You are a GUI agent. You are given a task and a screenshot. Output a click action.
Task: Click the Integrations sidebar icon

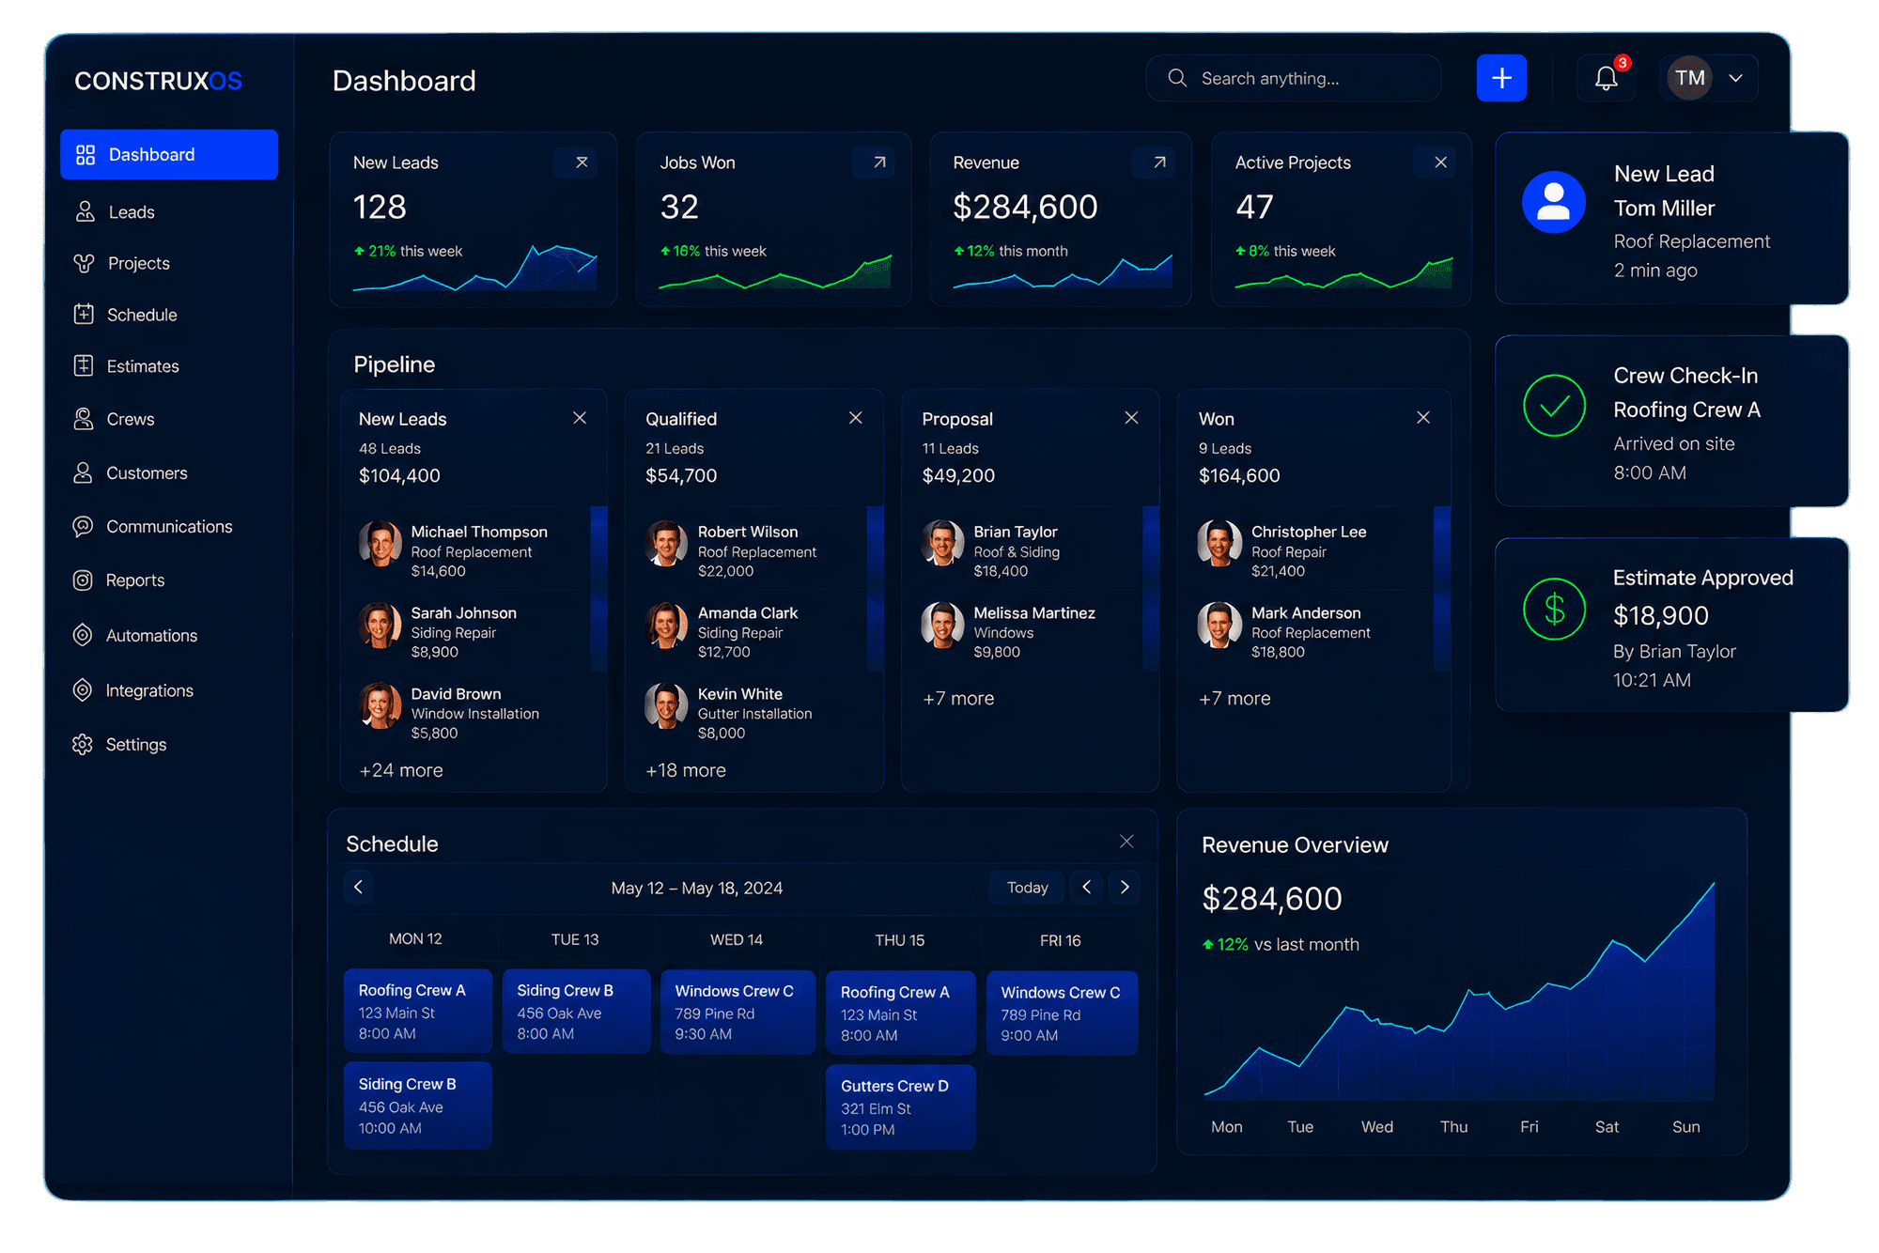84,690
